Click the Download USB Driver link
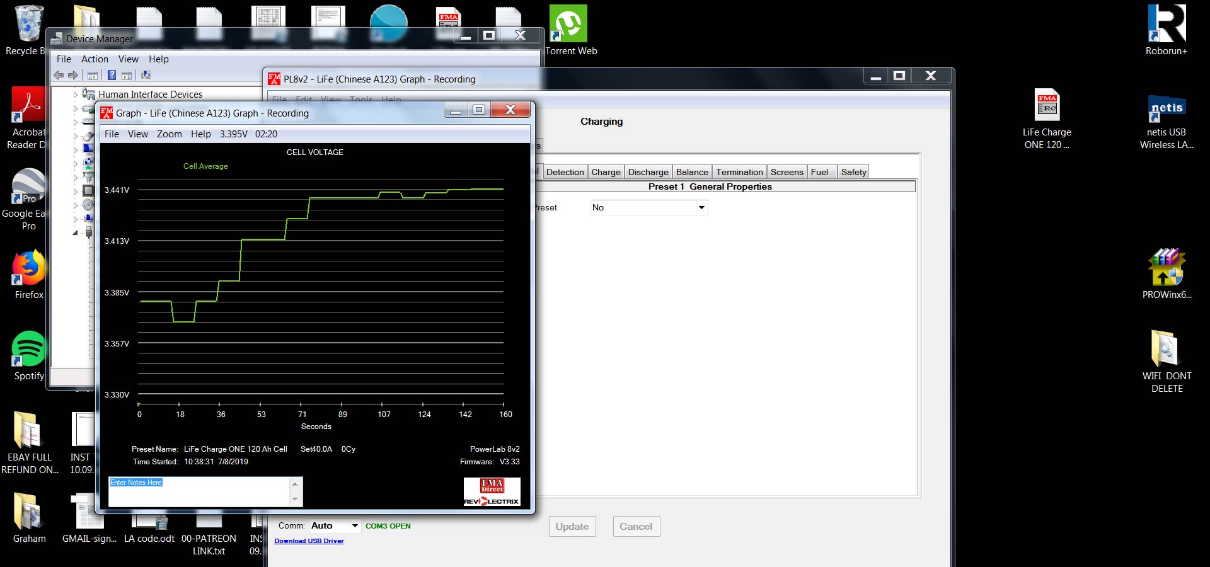The image size is (1210, 567). click(309, 541)
